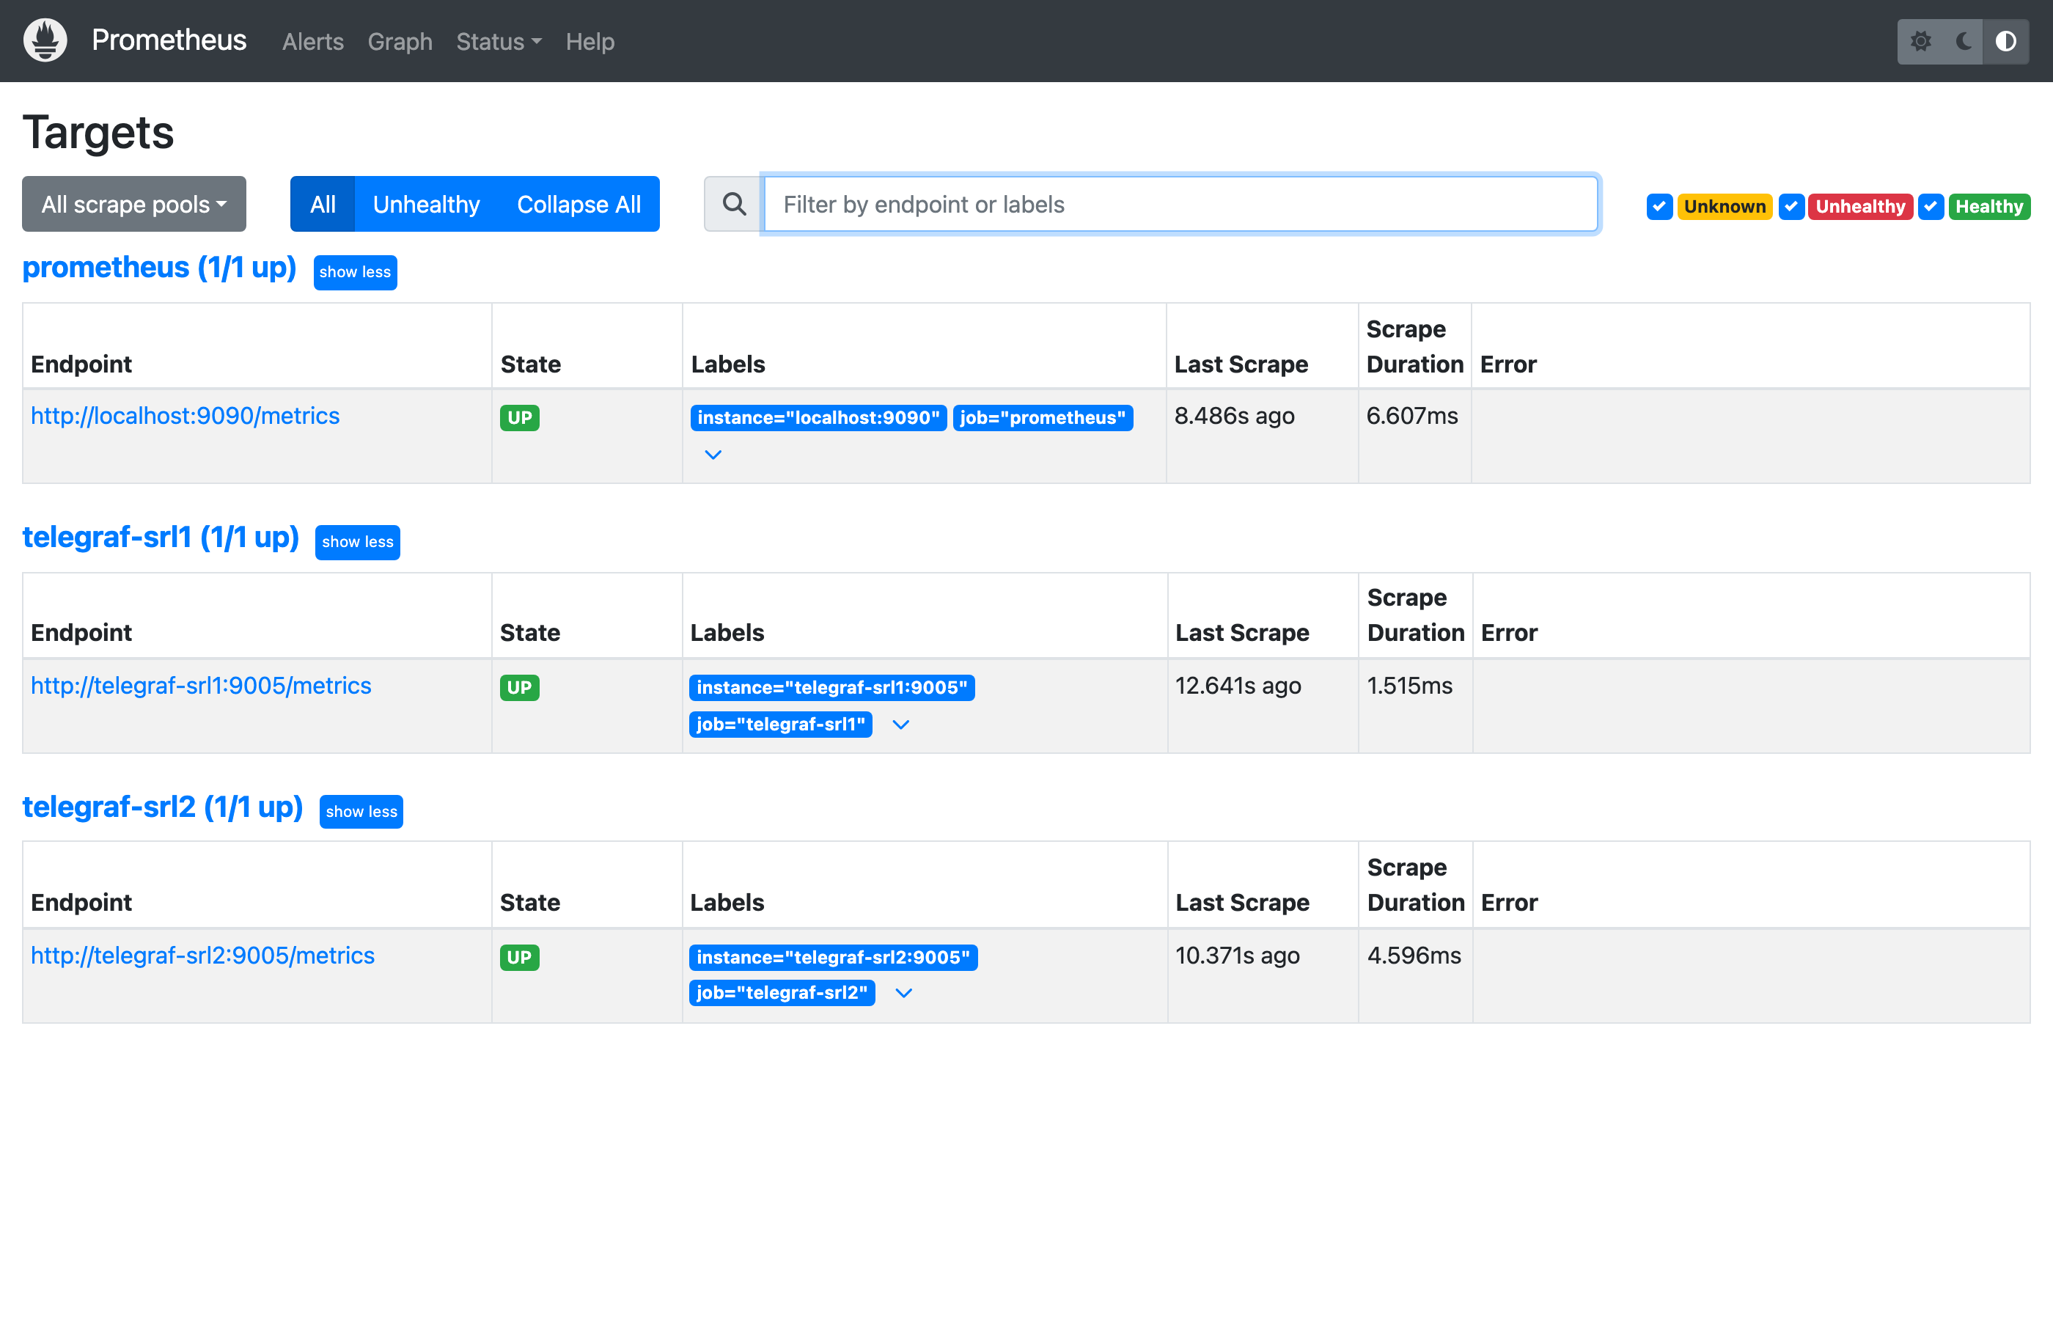Collapse the prometheus pool with show less
This screenshot has width=2053, height=1320.
click(x=355, y=273)
